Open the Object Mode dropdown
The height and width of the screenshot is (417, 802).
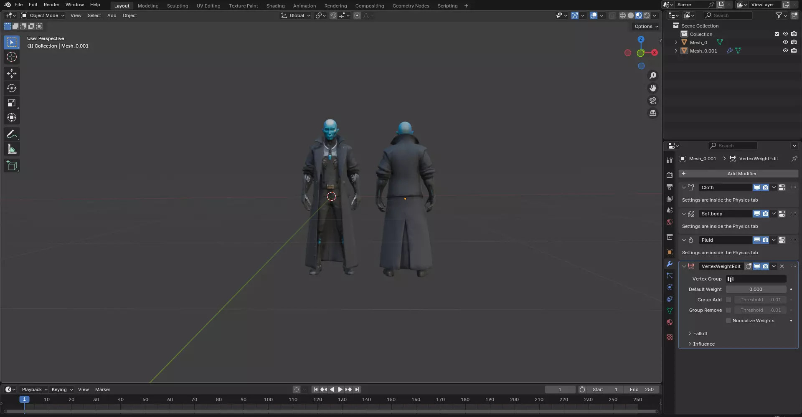43,15
